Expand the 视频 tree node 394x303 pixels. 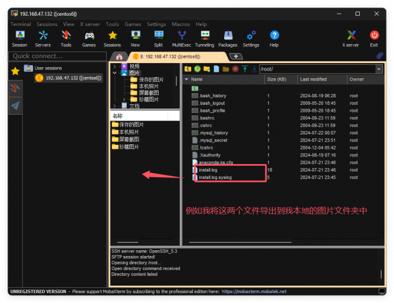click(x=115, y=66)
